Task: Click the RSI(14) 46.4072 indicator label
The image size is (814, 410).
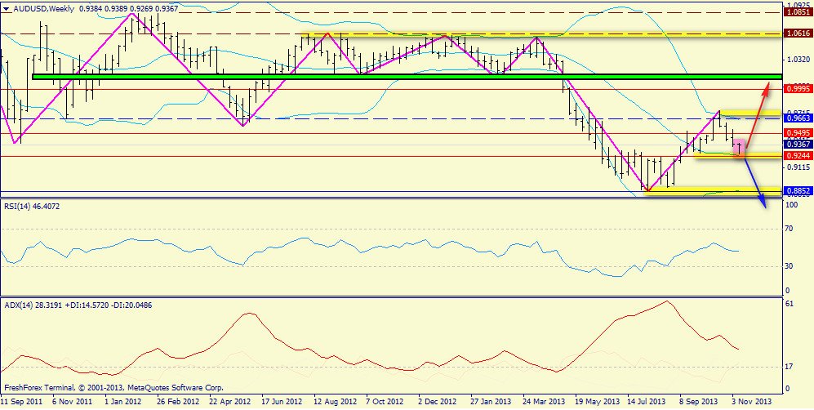Action: pyautogui.click(x=30, y=207)
